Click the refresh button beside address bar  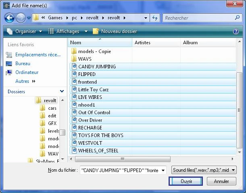(x=155, y=18)
